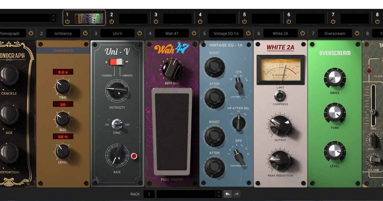Screen dimensions: 383x201
Task: Open the rack preset name field
Action: 186,194
